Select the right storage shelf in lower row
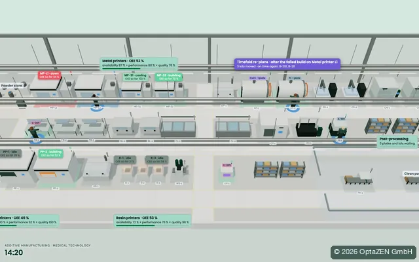This screenshot has width=419, height=262. 292,170
